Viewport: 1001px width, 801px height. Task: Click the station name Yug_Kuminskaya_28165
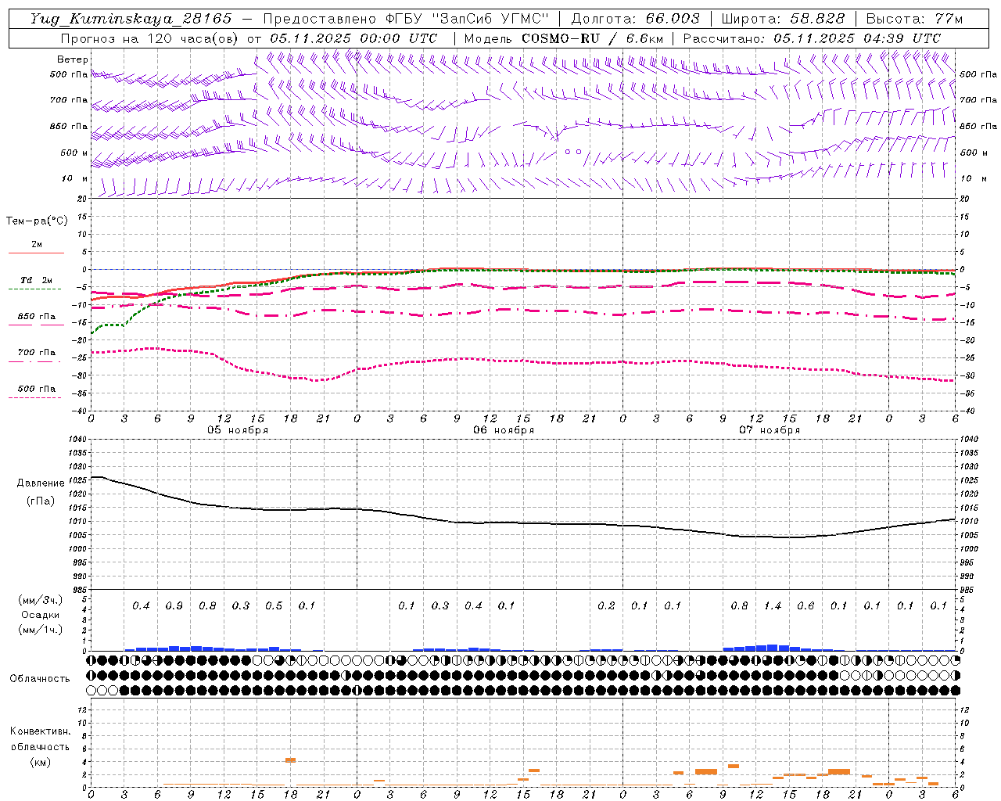131,19
